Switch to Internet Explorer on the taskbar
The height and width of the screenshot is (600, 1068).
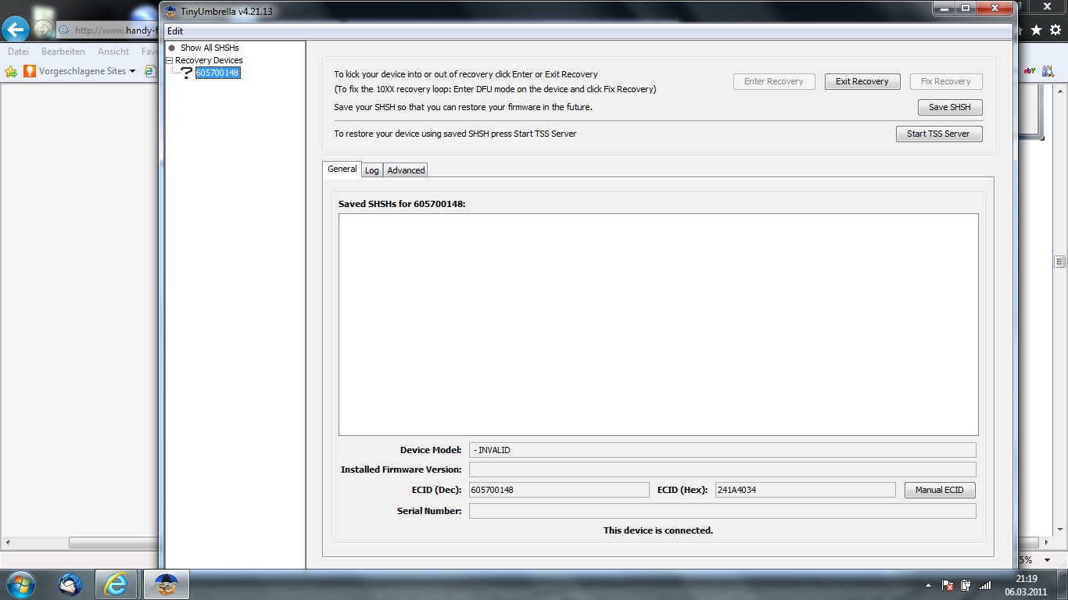click(117, 584)
